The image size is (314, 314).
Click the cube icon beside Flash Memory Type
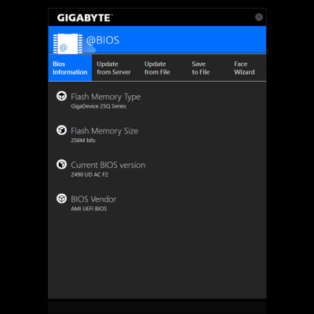[x=61, y=96]
